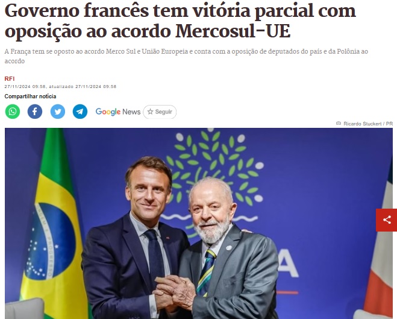Viewport: 397px width, 319px height.
Task: Click the Compartilhar notícia label
Action: coord(30,96)
